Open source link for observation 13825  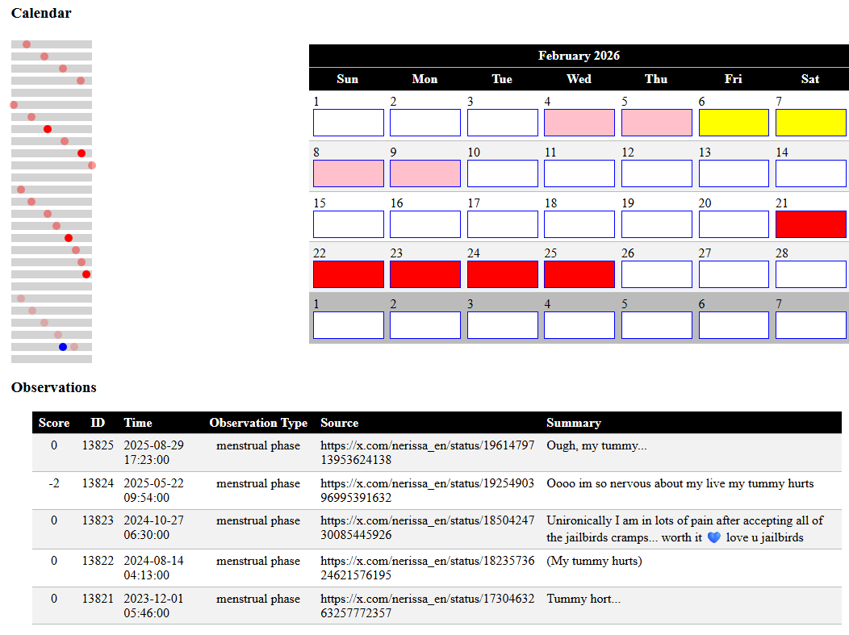[x=427, y=453]
